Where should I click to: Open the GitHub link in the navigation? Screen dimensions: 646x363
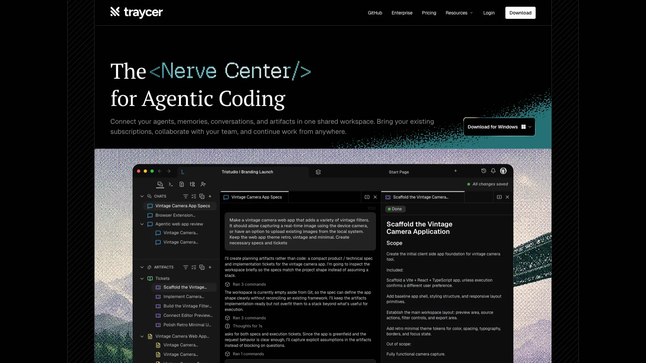coord(375,13)
